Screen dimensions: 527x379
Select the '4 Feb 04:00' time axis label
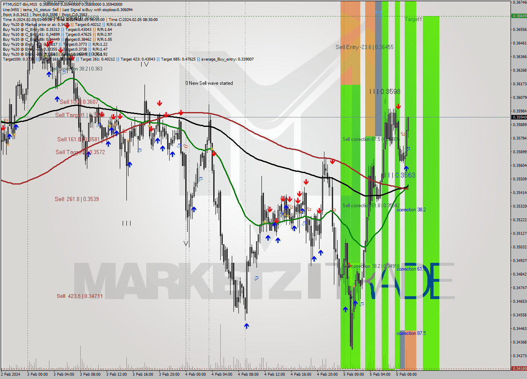pyautogui.click(x=222, y=374)
